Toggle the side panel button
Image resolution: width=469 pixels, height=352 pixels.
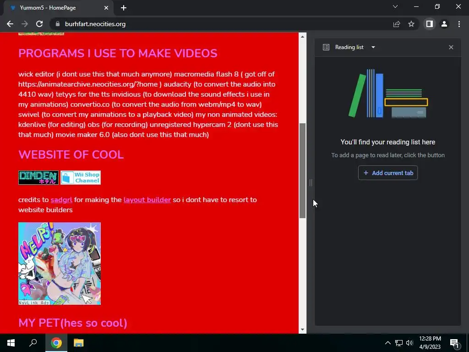tap(430, 24)
